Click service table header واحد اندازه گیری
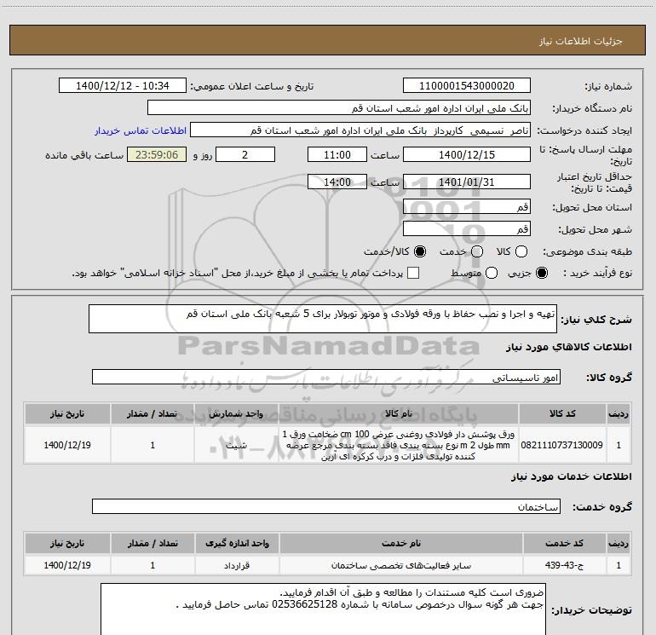This screenshot has height=635, width=656. tap(237, 543)
